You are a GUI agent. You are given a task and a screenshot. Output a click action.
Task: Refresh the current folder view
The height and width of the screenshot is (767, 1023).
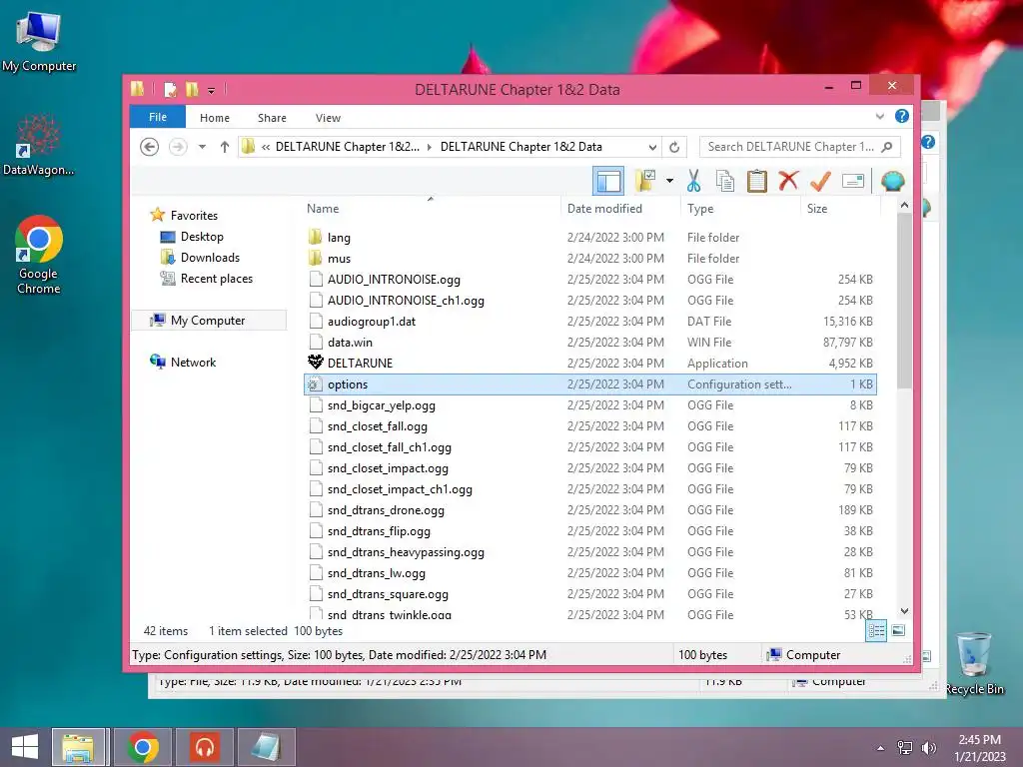click(x=674, y=147)
